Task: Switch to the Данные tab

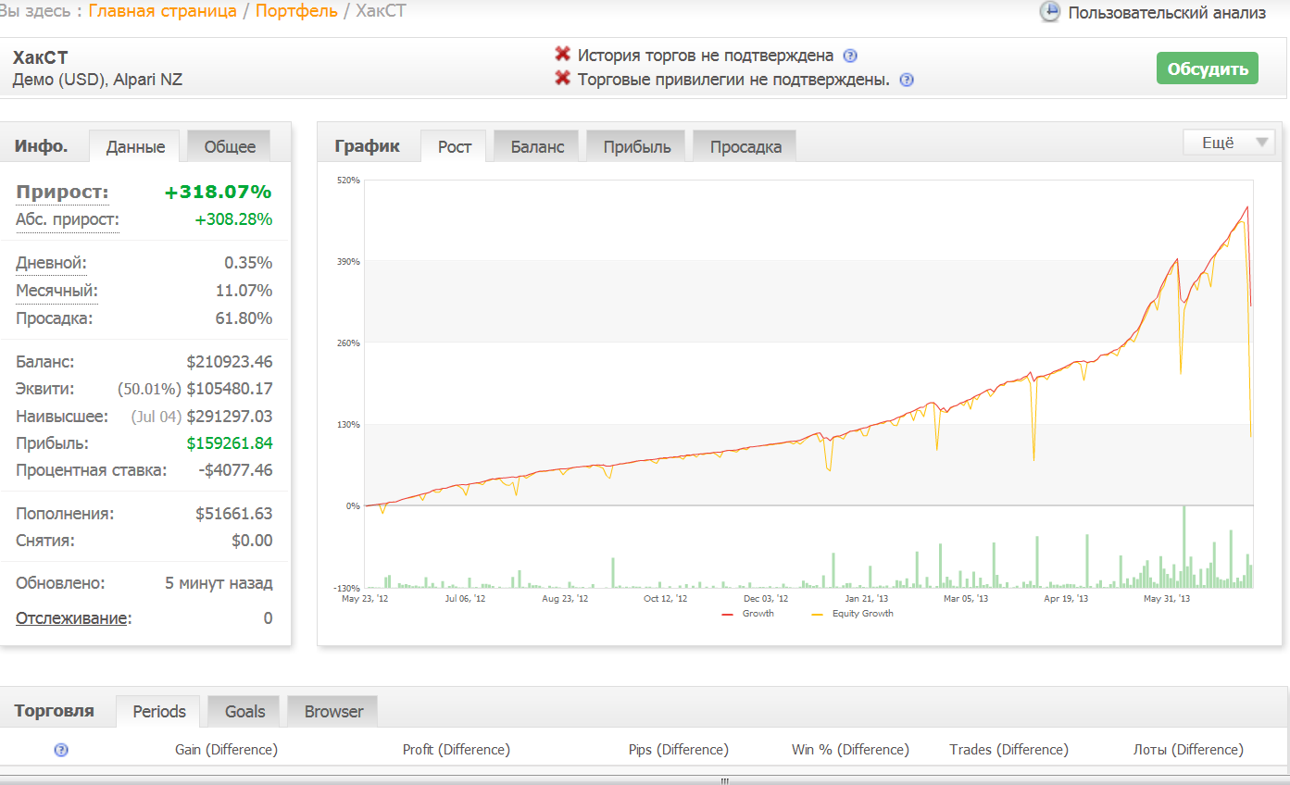Action: (136, 146)
